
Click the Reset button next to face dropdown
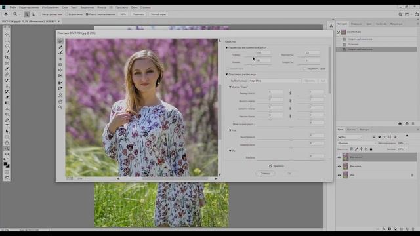pyautogui.click(x=310, y=81)
